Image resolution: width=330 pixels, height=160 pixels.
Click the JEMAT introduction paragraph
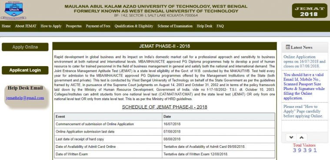[165, 78]
